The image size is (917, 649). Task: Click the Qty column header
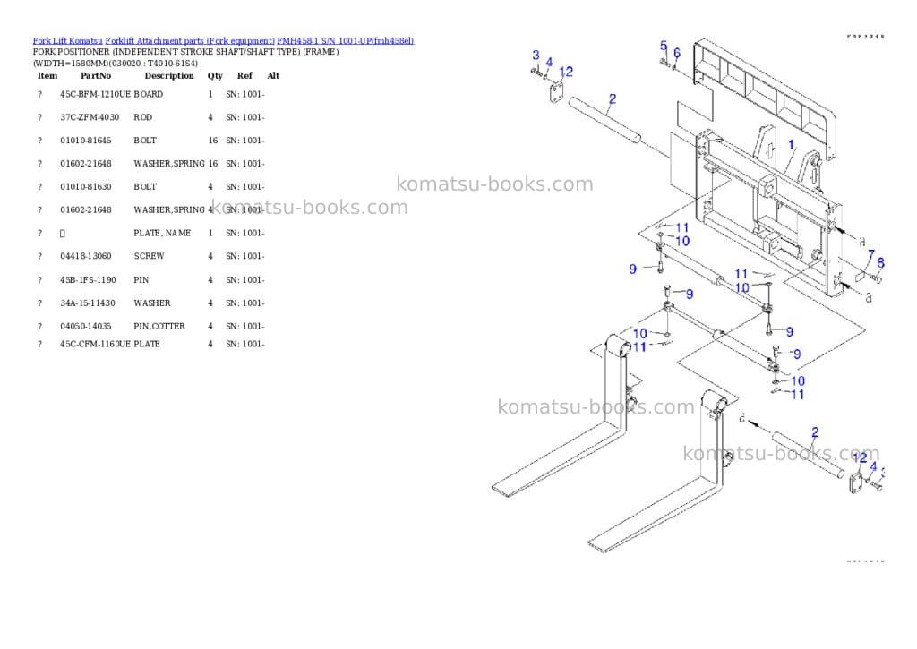215,76
